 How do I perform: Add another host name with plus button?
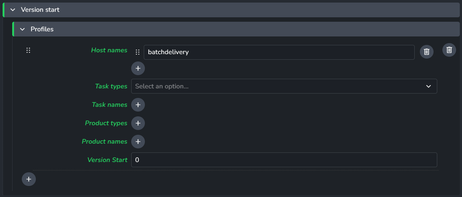click(138, 68)
